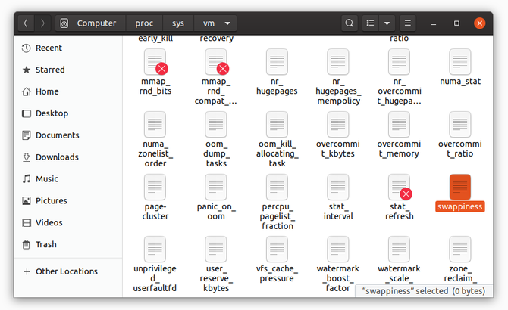Minimize the file manager window
Image resolution: width=508 pixels, height=310 pixels.
434,23
